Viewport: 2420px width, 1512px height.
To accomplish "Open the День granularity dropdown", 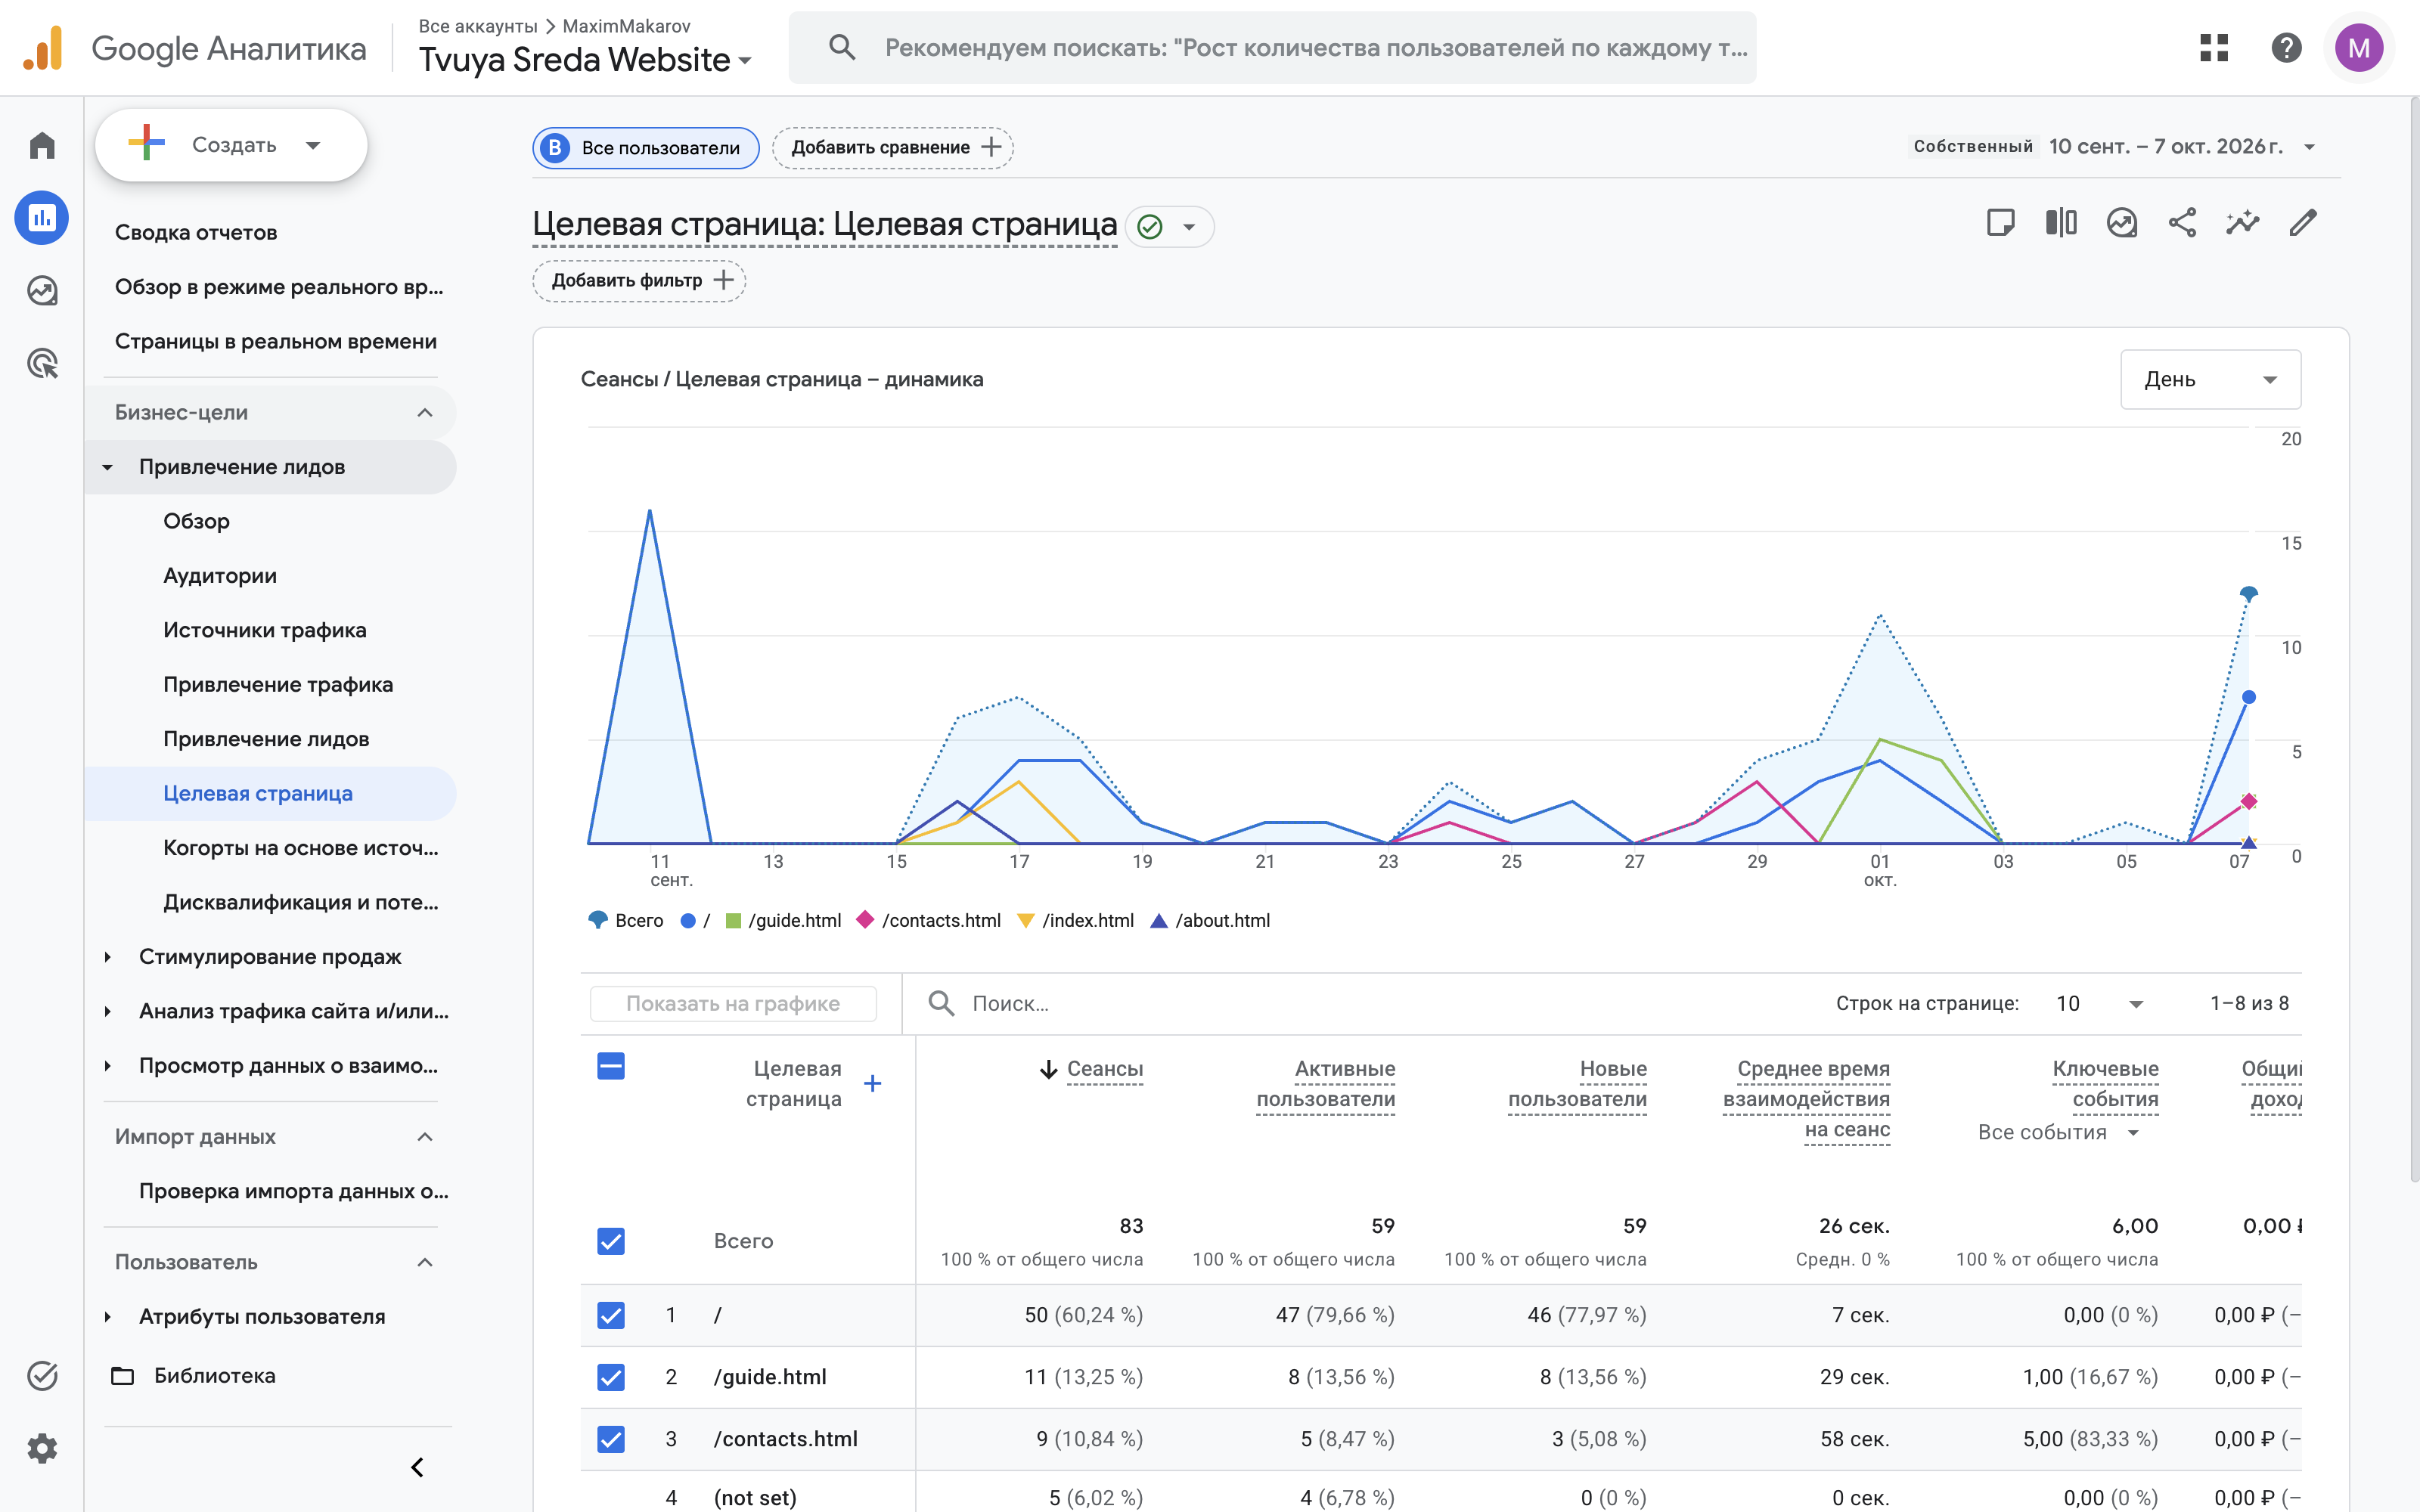I will [2210, 379].
